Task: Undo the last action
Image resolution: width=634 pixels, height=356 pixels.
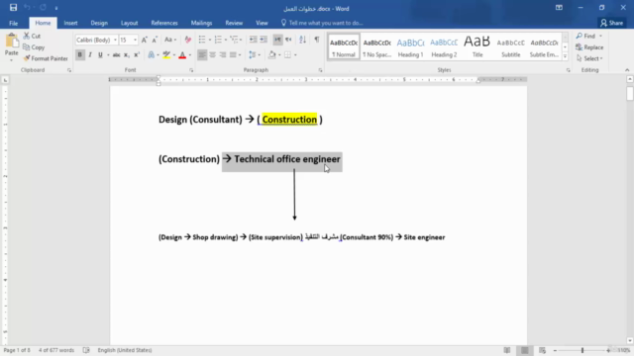Action: (27, 8)
